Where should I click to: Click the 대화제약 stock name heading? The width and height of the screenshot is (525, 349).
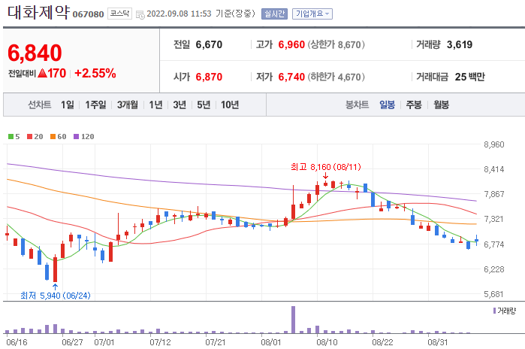(x=38, y=12)
